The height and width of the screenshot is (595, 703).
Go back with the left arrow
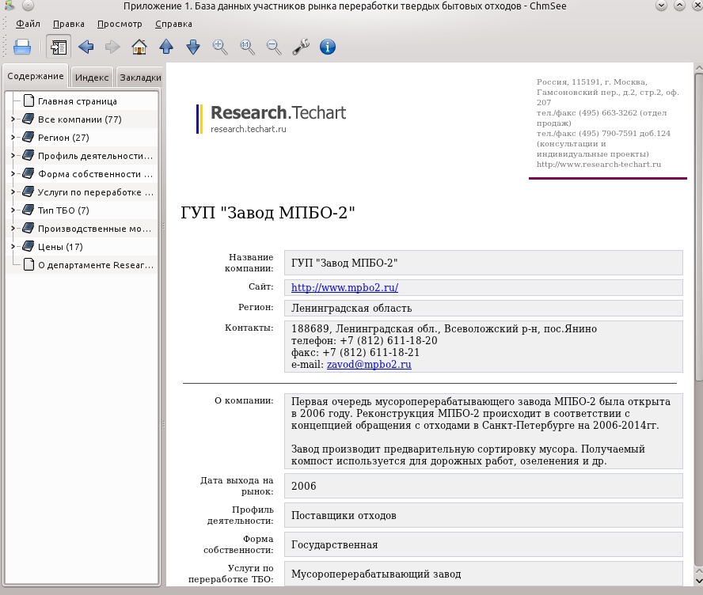tap(85, 47)
